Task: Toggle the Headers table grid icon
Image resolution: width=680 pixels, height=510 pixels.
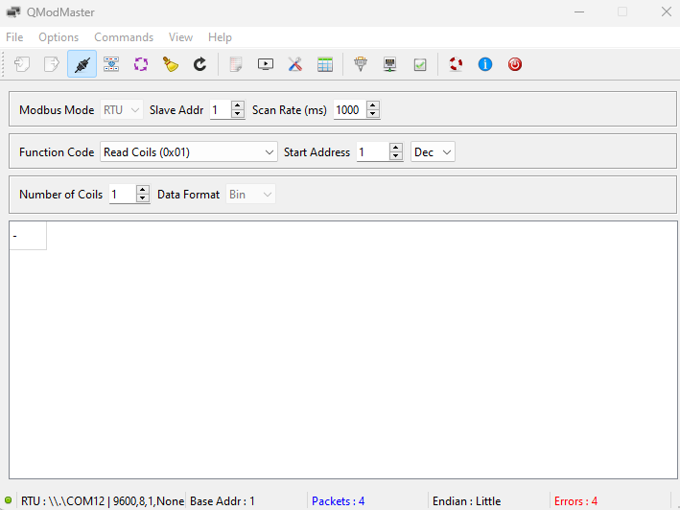Action: tap(325, 64)
